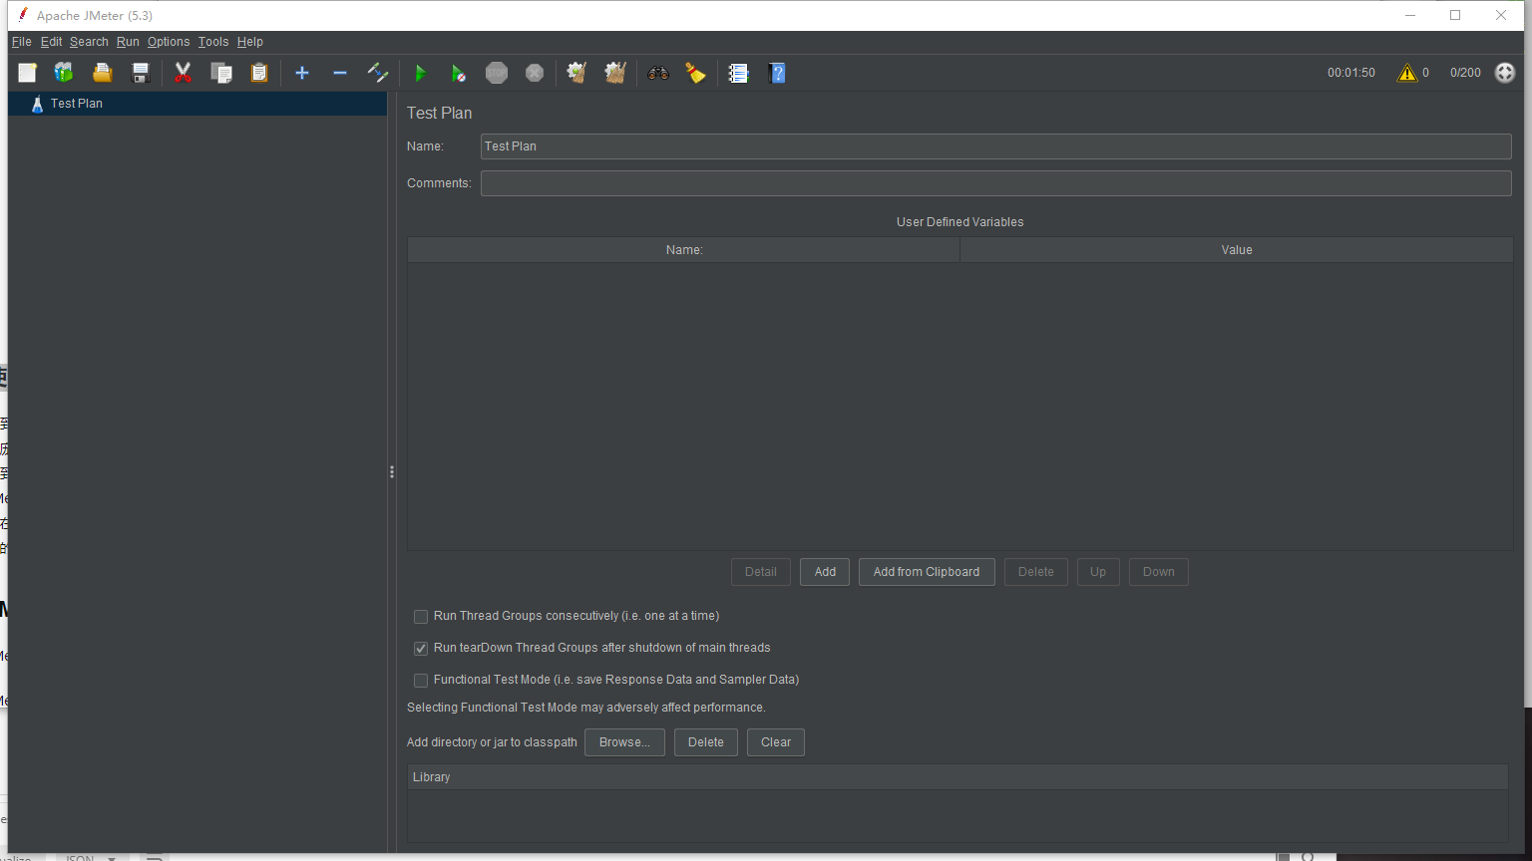Clear all results with the double-broom icon
The width and height of the screenshot is (1532, 861).
615,73
